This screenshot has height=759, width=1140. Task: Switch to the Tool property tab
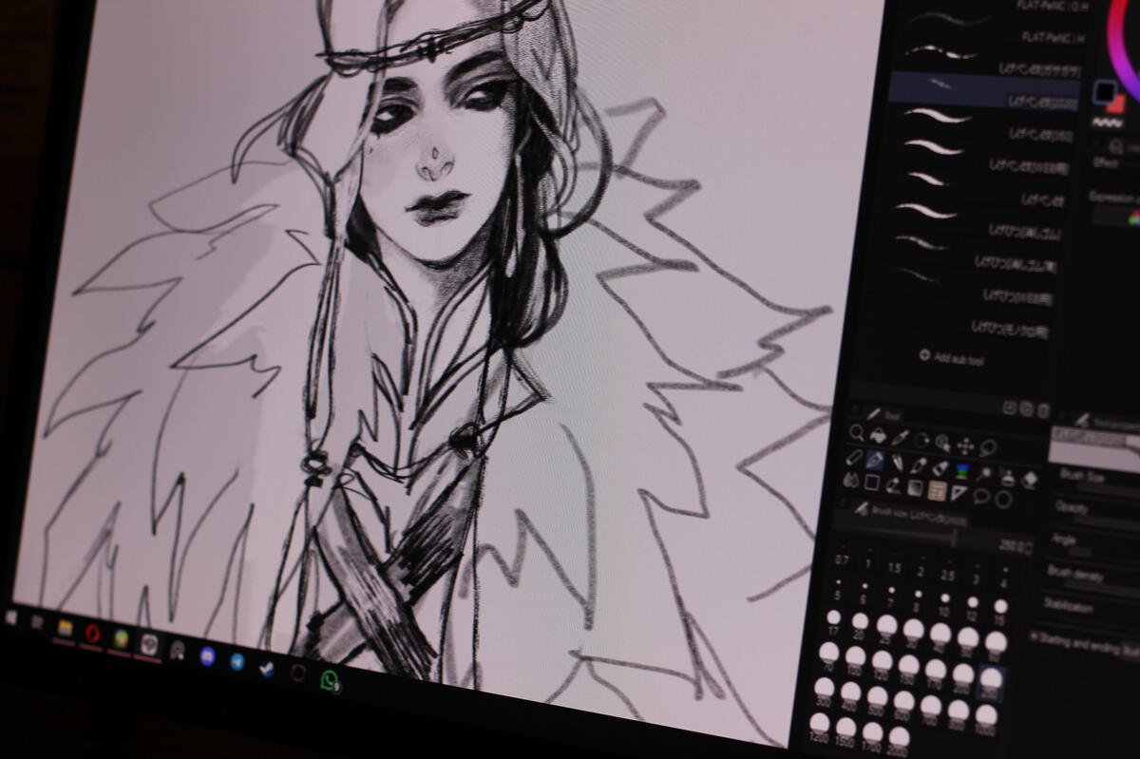coord(1102,419)
